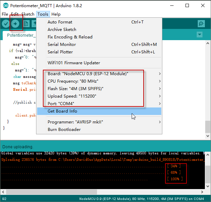Minimize the Arduino window

(x=172, y=5)
